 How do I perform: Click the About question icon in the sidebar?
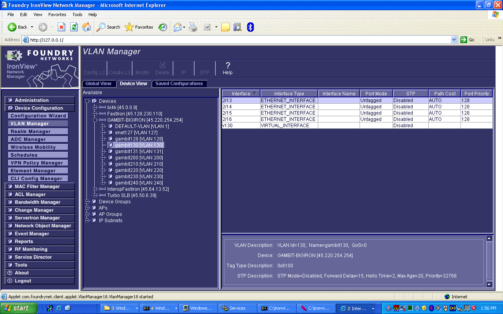[x=10, y=273]
